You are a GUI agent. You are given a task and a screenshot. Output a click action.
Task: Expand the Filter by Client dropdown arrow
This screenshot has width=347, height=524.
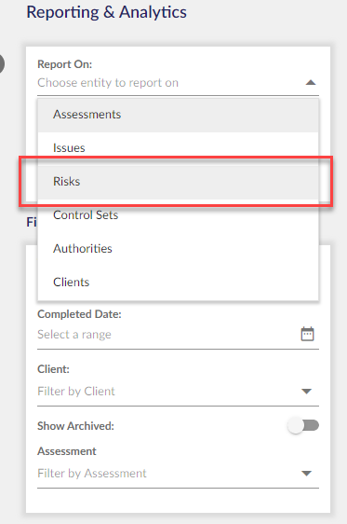[306, 392]
